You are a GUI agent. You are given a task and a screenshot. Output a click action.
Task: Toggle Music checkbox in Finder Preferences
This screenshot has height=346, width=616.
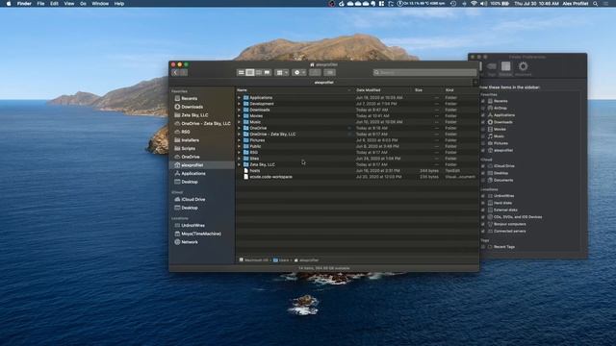pyautogui.click(x=483, y=136)
